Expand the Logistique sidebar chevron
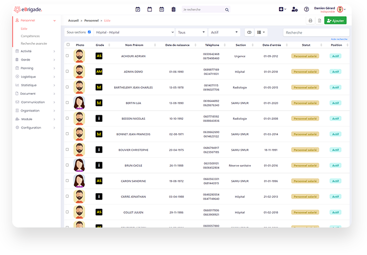The height and width of the screenshot is (255, 367). coord(55,77)
